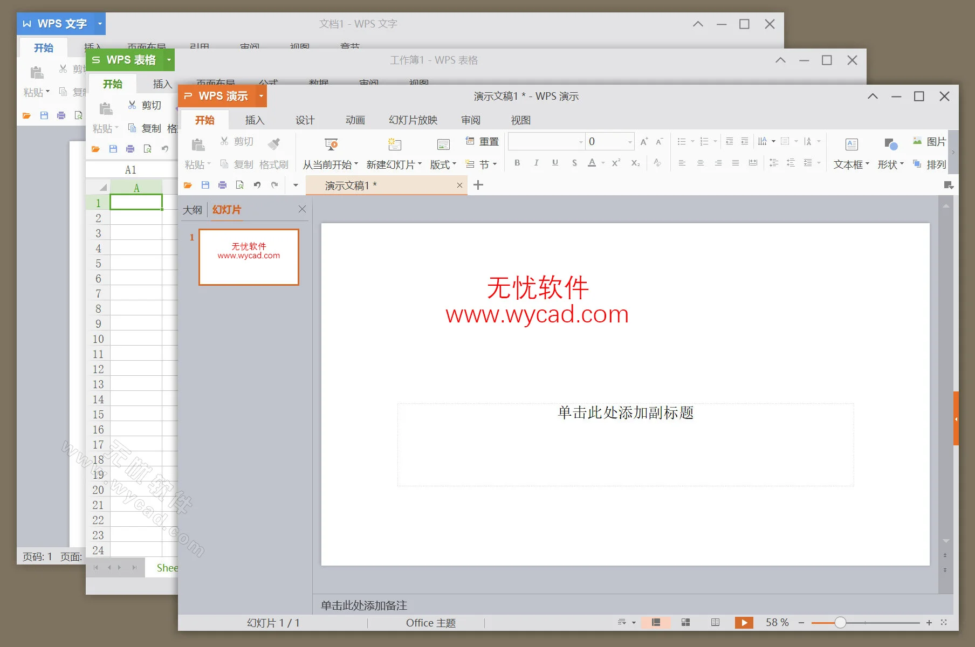The height and width of the screenshot is (647, 975).
Task: Select the 格式刷 (Format Painter) tool
Action: click(274, 153)
